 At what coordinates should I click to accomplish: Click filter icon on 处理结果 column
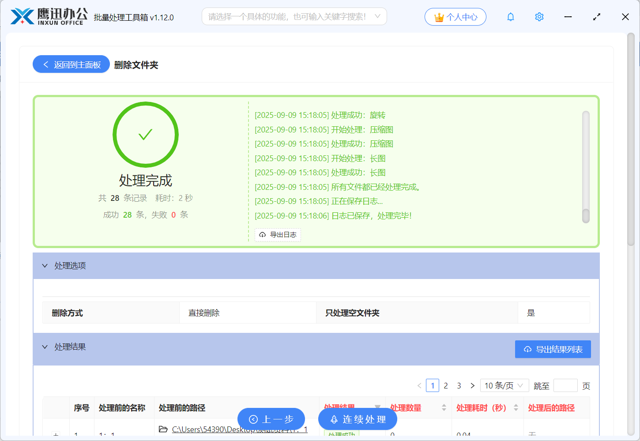point(377,407)
